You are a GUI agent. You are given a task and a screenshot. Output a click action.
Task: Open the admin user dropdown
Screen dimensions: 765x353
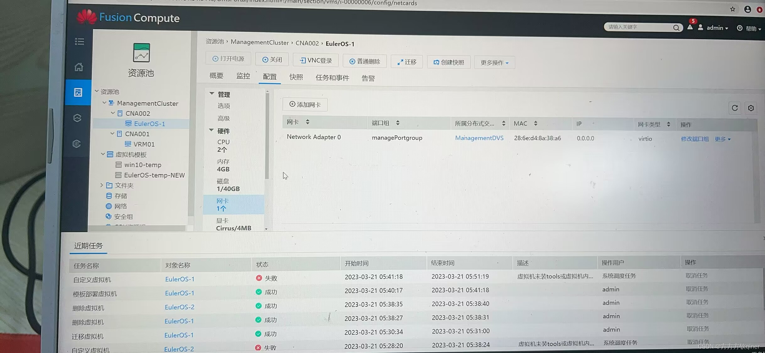[x=713, y=28]
